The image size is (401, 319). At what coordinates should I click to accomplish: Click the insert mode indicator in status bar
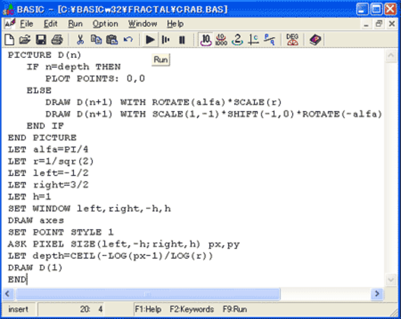tap(18, 309)
